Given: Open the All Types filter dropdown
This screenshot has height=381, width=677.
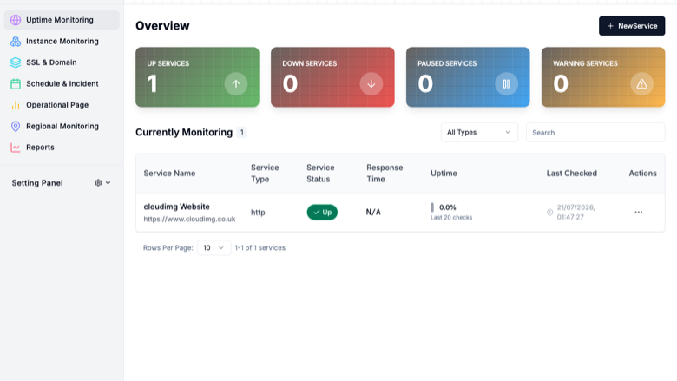Looking at the screenshot, I should point(479,133).
